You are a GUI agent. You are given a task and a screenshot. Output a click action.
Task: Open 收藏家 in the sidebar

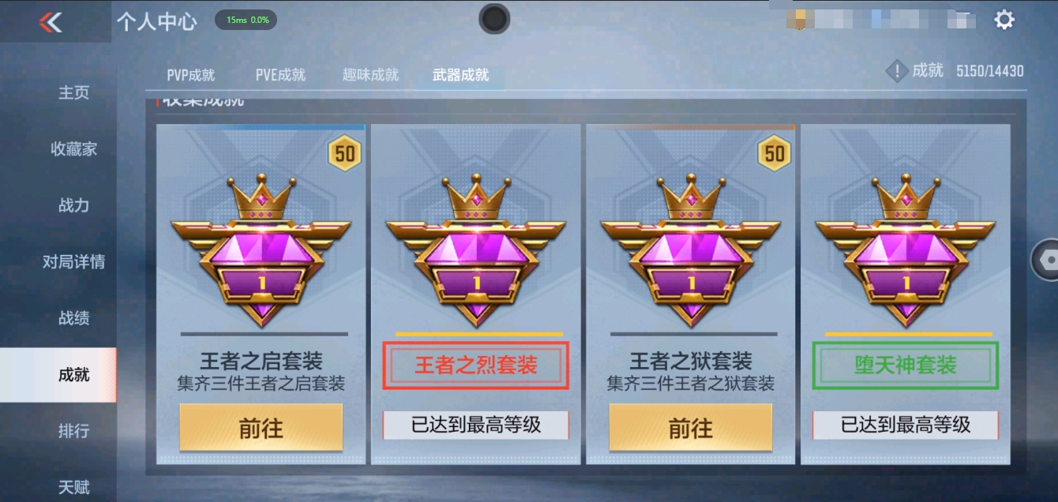pos(73,149)
